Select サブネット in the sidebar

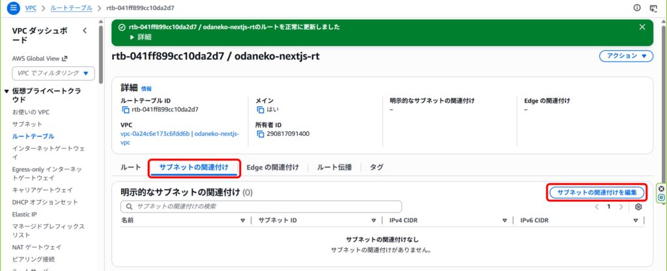pyautogui.click(x=27, y=123)
